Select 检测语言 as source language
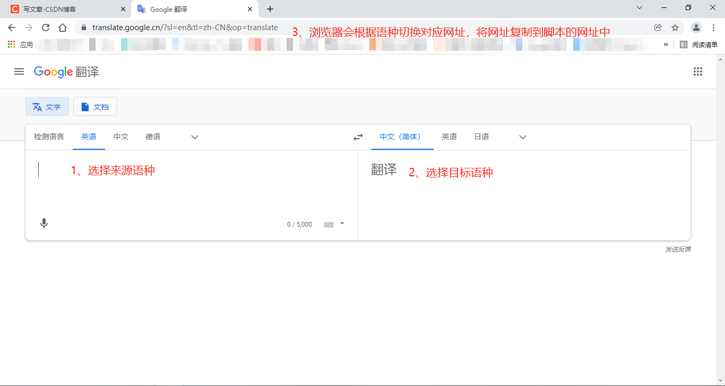This screenshot has height=386, width=725. click(x=49, y=136)
